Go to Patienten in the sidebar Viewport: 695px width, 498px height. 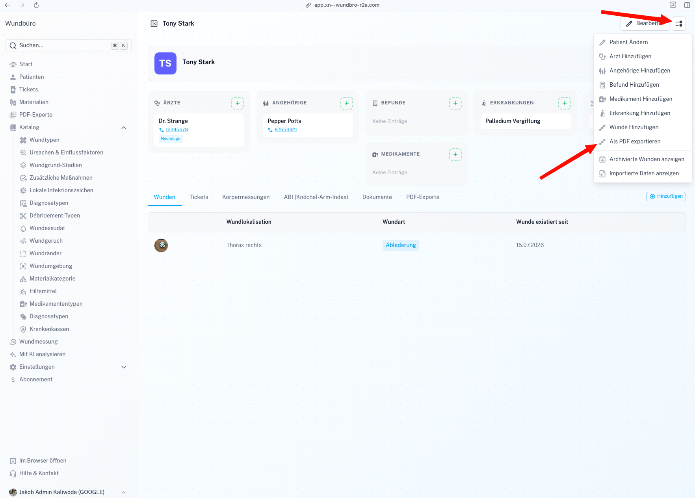tap(32, 77)
